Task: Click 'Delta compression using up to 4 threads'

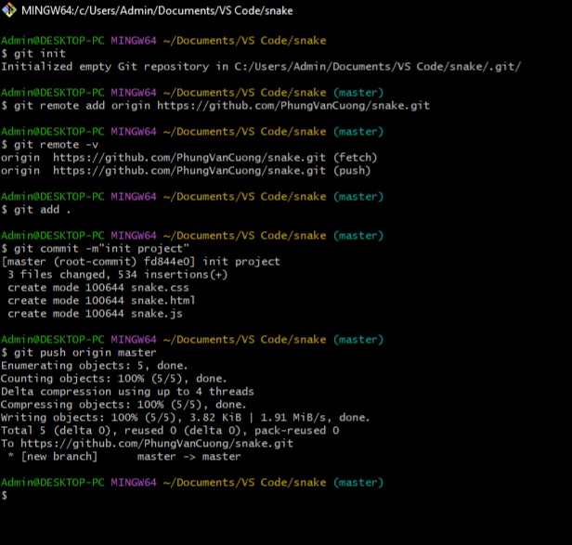Action: [127, 392]
